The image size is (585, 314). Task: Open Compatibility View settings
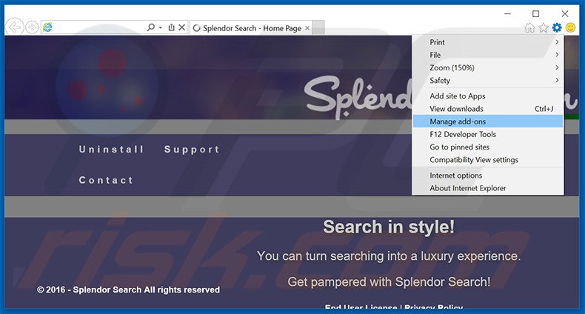(488, 160)
